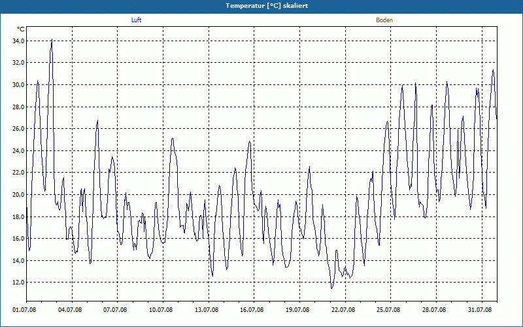Click the 01.07.08 date label

[24, 310]
